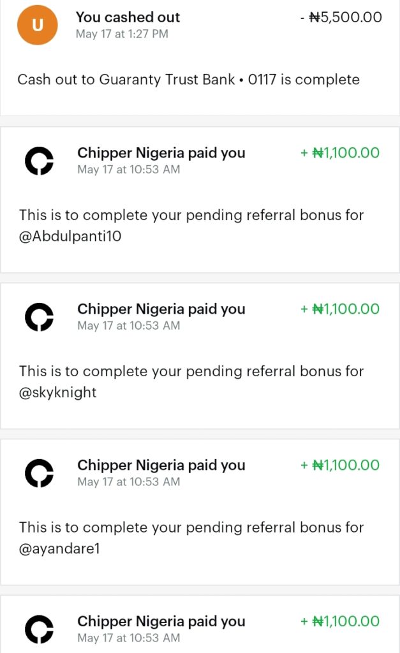Tap the You cashed out heading
The width and height of the screenshot is (400, 653).
point(128,17)
